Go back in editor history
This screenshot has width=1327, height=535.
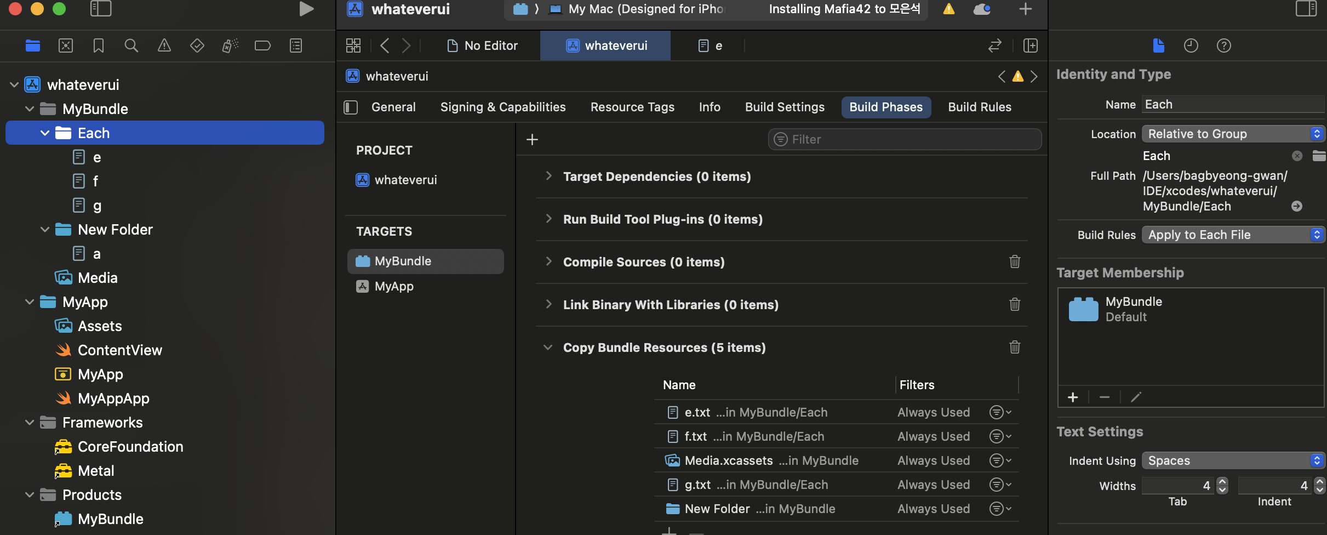click(385, 45)
